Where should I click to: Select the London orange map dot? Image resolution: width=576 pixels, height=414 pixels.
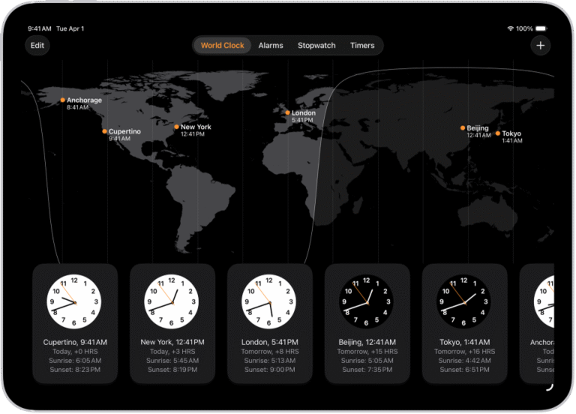click(x=287, y=113)
